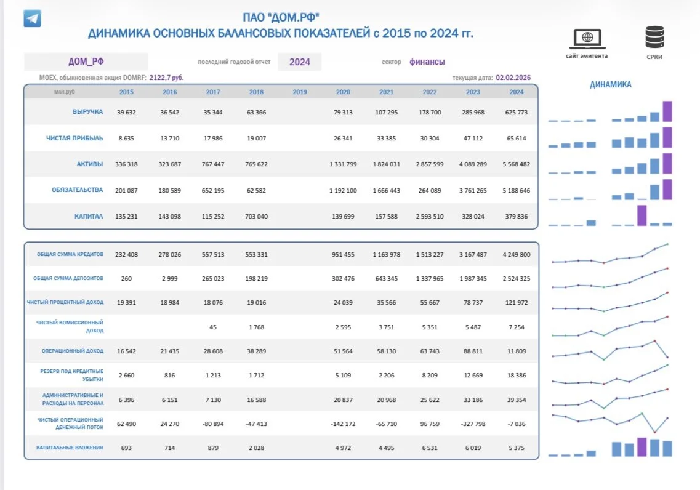The width and height of the screenshot is (700, 490).
Task: Click the ЧИСТАЯ ПРИБЫЛЬ row label
Action: tap(74, 138)
